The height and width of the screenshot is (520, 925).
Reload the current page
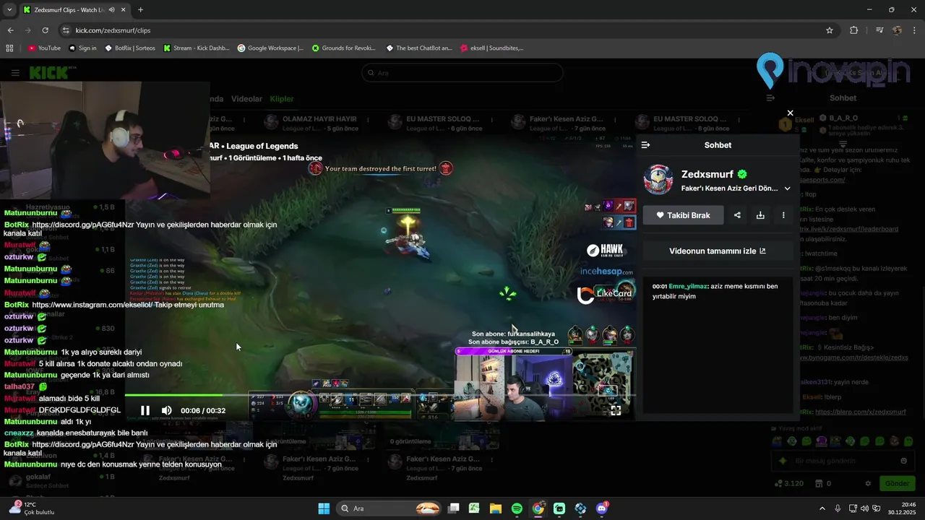(45, 30)
